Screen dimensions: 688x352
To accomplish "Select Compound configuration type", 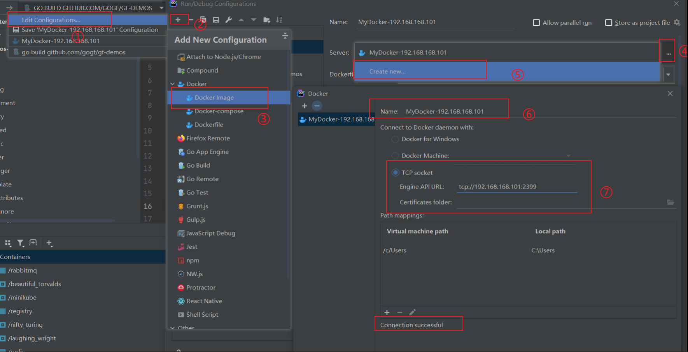I will coord(229,70).
